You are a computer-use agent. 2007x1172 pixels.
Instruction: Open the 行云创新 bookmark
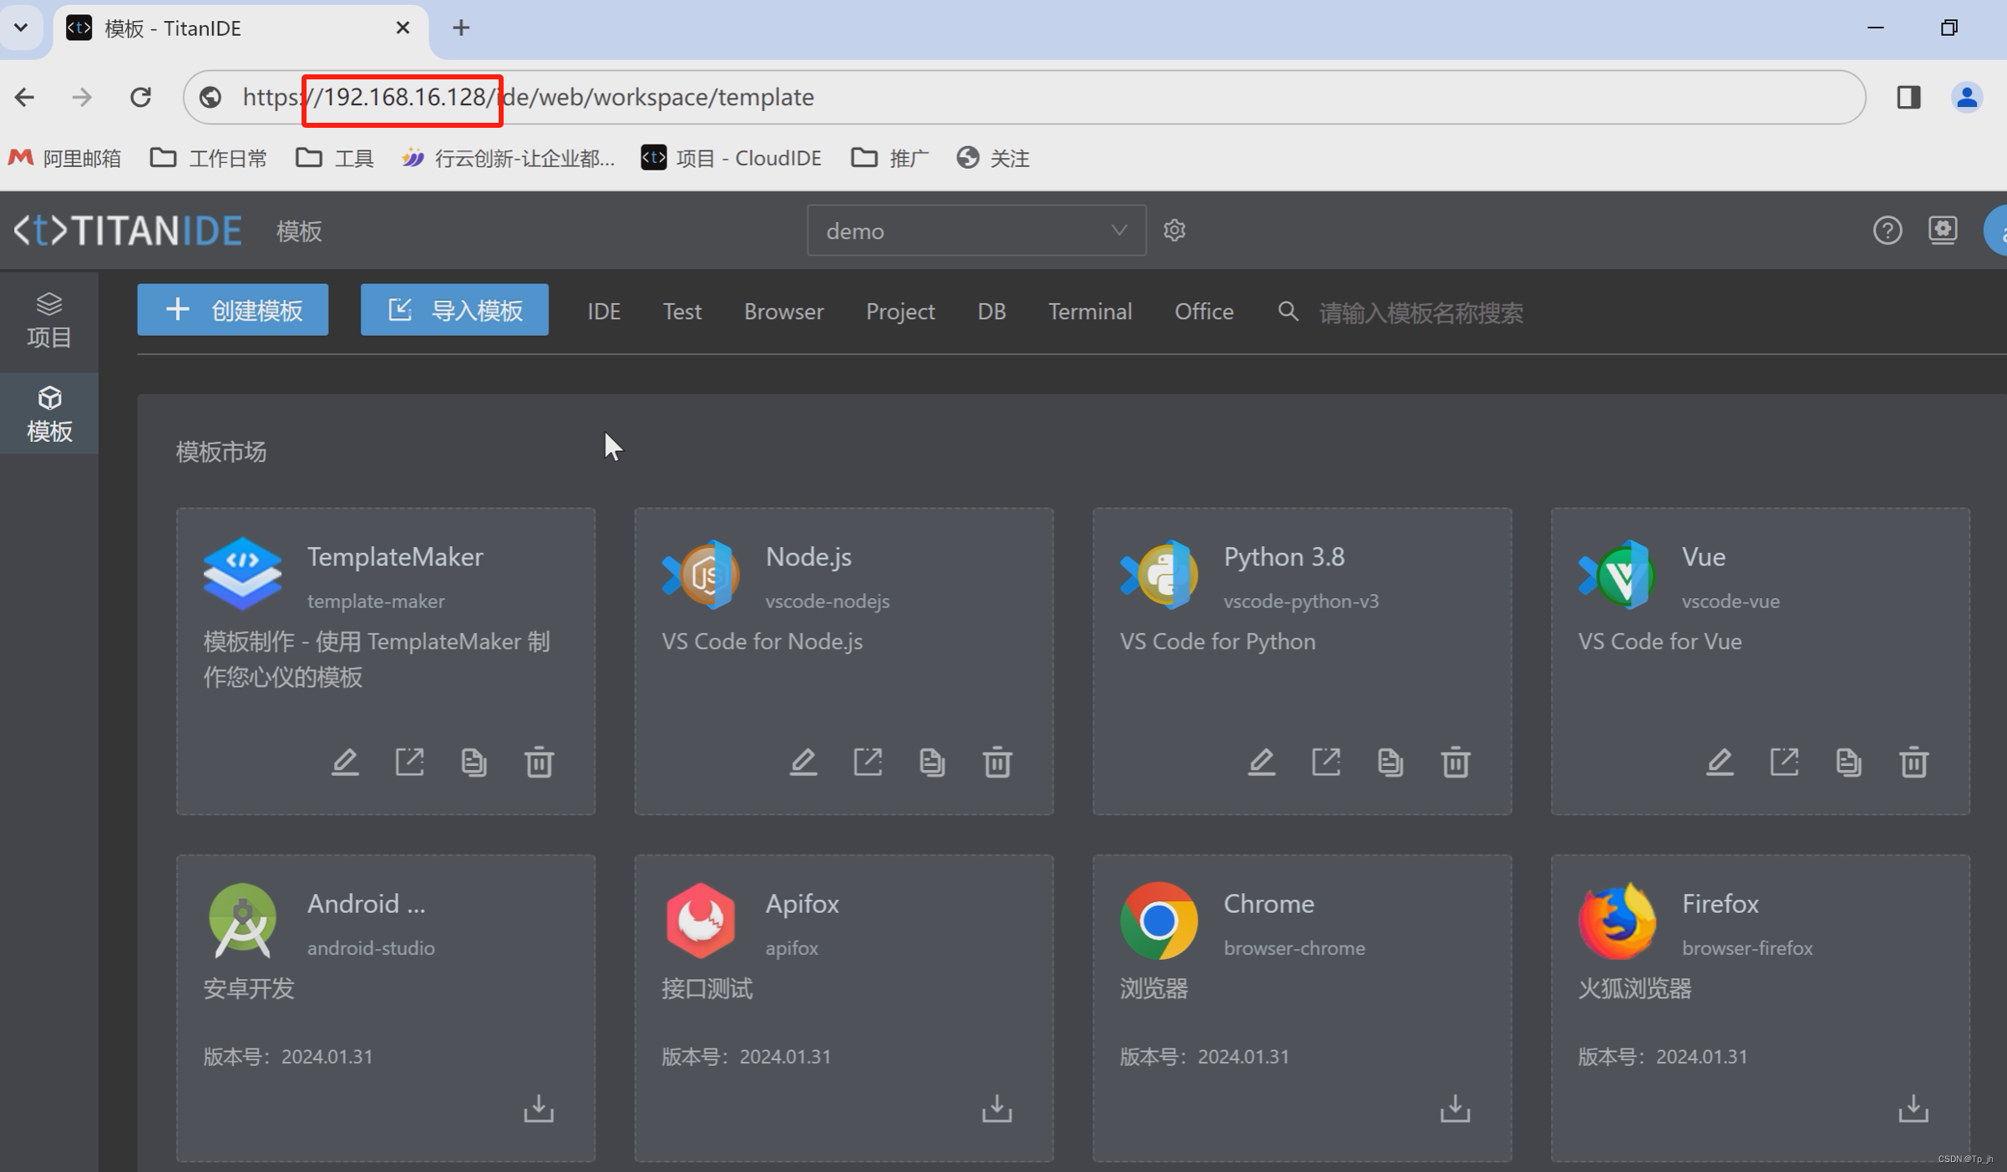pyautogui.click(x=508, y=158)
